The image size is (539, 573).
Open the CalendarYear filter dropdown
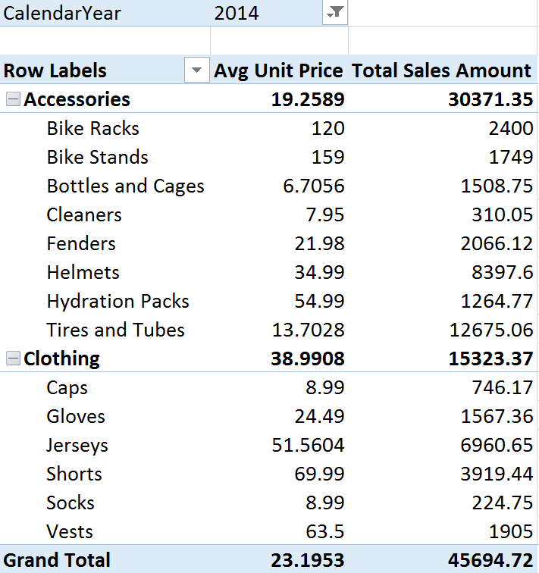pos(334,14)
